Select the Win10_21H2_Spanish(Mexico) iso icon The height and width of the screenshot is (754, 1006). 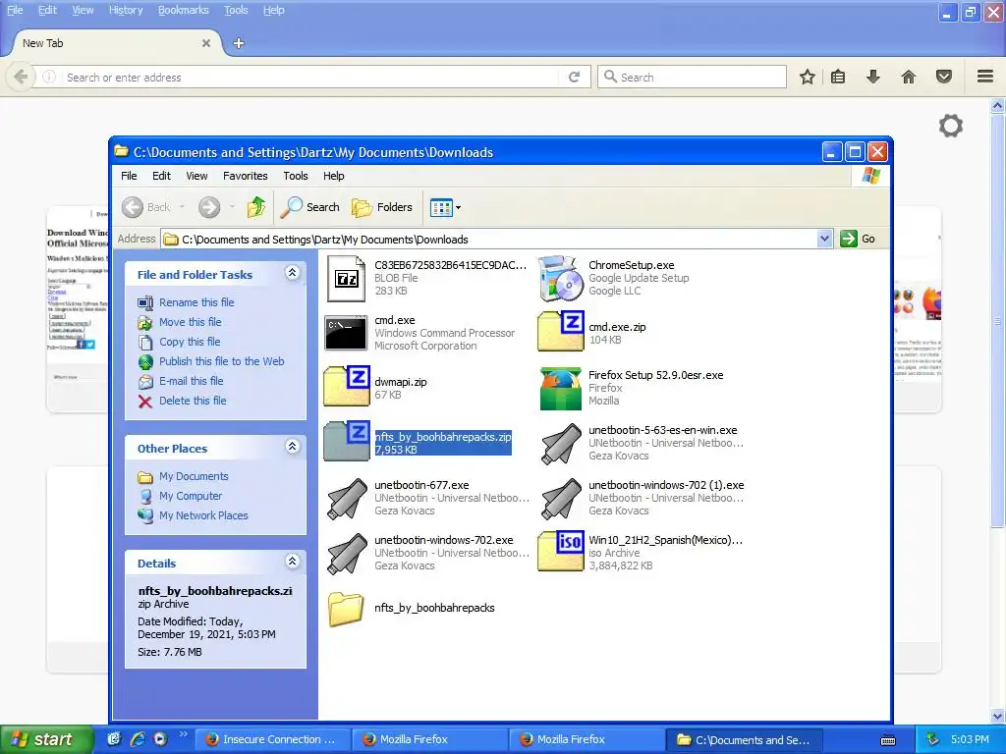click(x=561, y=551)
